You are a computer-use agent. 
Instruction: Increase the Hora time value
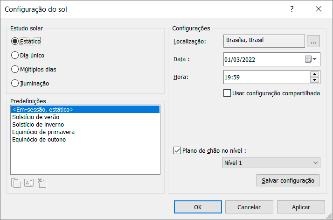click(314, 74)
